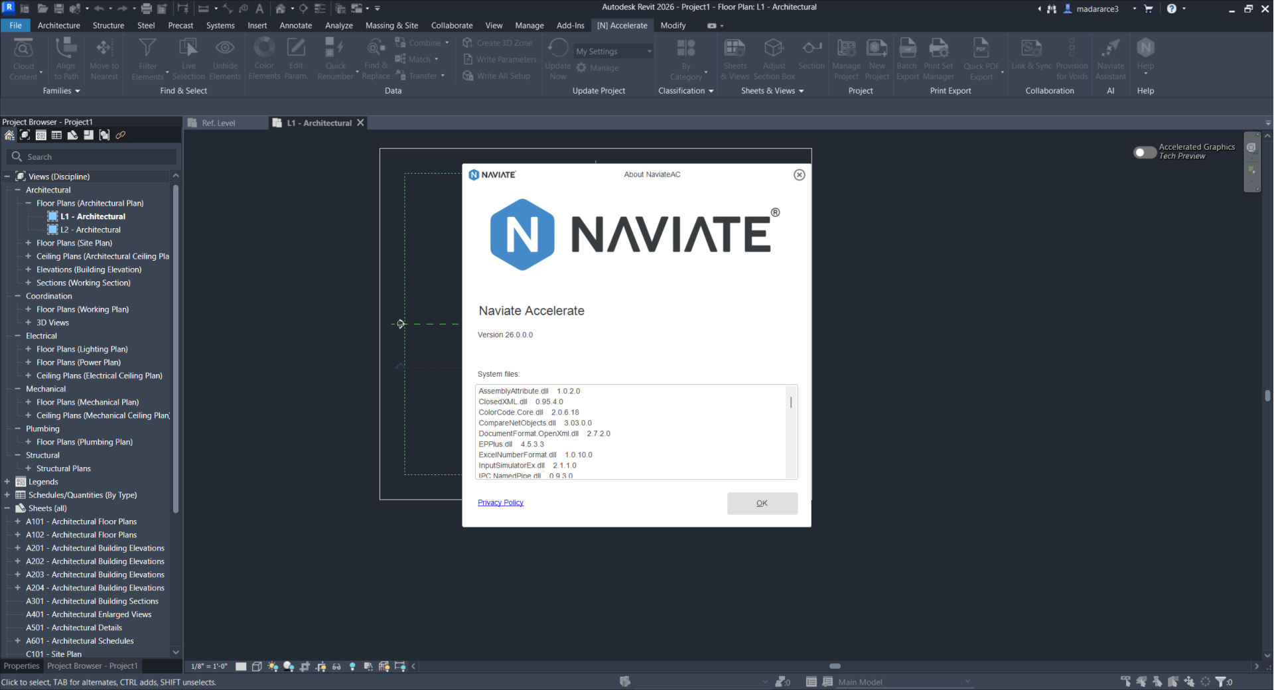This screenshot has height=690, width=1274.
Task: Click the 1/8" = 1'-0" view scale
Action: click(x=209, y=666)
